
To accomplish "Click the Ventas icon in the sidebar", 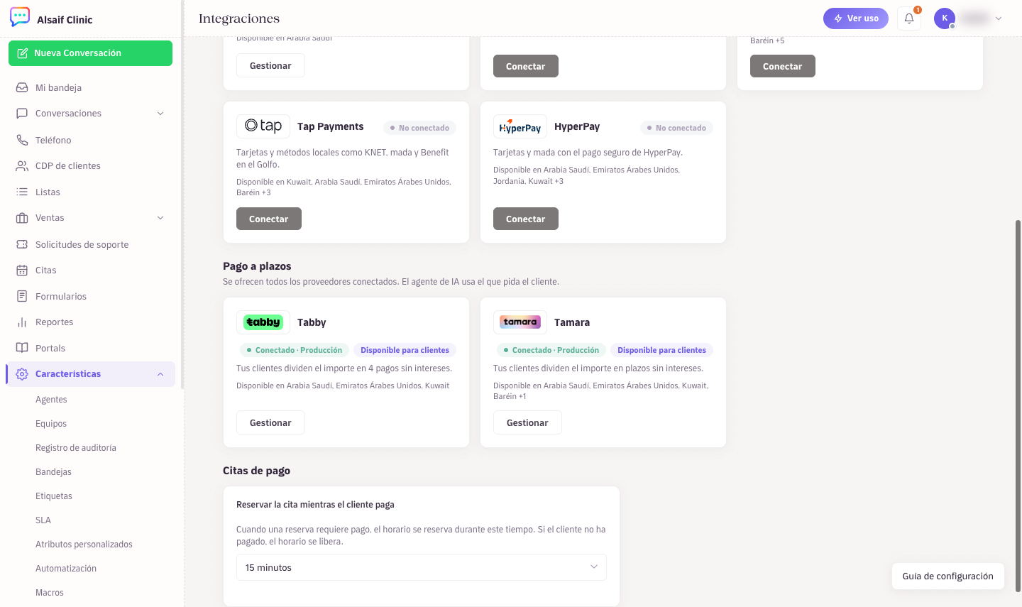I will click(x=22, y=218).
